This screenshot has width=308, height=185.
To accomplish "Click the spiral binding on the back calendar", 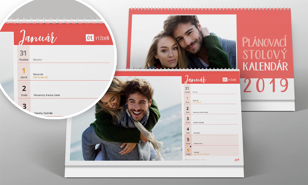I will tap(210, 9).
